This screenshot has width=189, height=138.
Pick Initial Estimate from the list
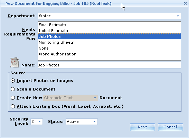[109, 31]
